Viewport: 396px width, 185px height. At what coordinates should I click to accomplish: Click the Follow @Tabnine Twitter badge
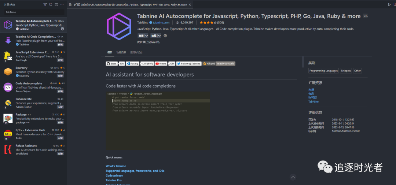[189, 64]
